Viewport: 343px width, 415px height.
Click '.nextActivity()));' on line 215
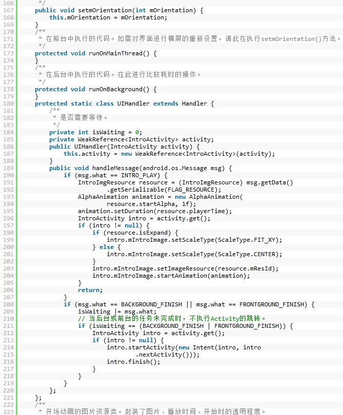point(167,354)
